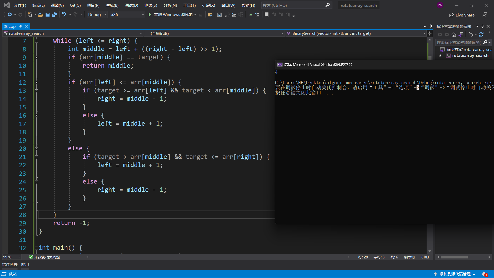Click the step-into arrow toolbar icon
The height and width of the screenshot is (278, 494).
(x=234, y=15)
